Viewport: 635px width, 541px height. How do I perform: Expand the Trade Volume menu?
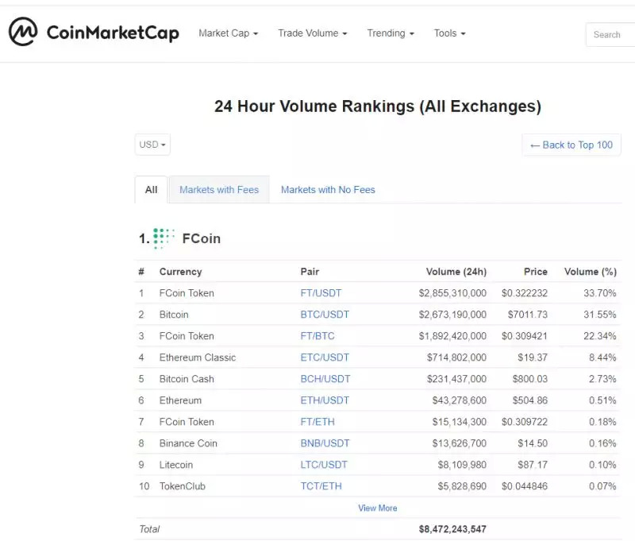click(313, 33)
